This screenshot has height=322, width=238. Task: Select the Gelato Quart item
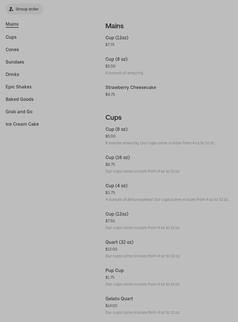pyautogui.click(x=119, y=299)
